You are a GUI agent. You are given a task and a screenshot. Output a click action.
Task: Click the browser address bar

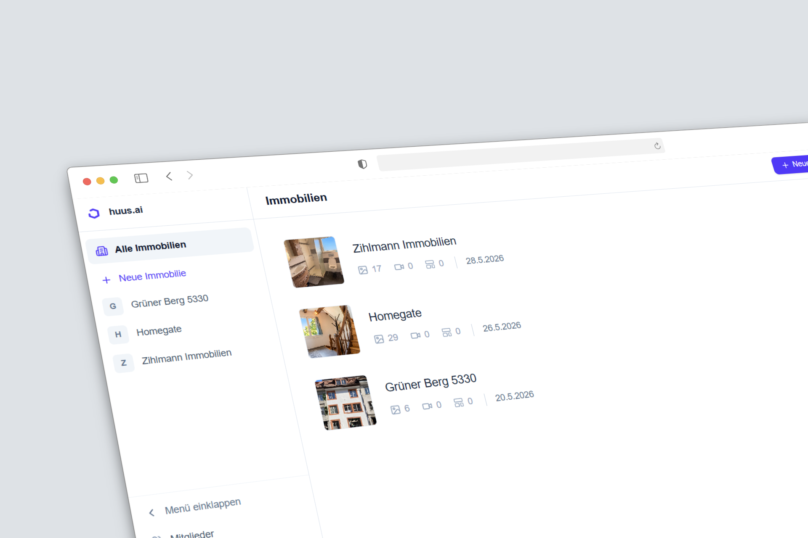pos(521,154)
